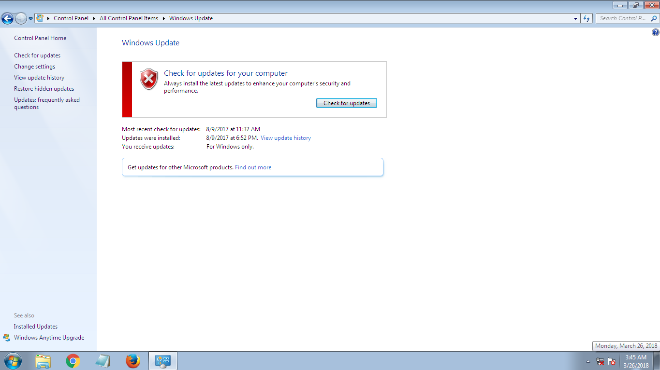Click the Forward navigation arrow
660x370 pixels.
coord(21,18)
